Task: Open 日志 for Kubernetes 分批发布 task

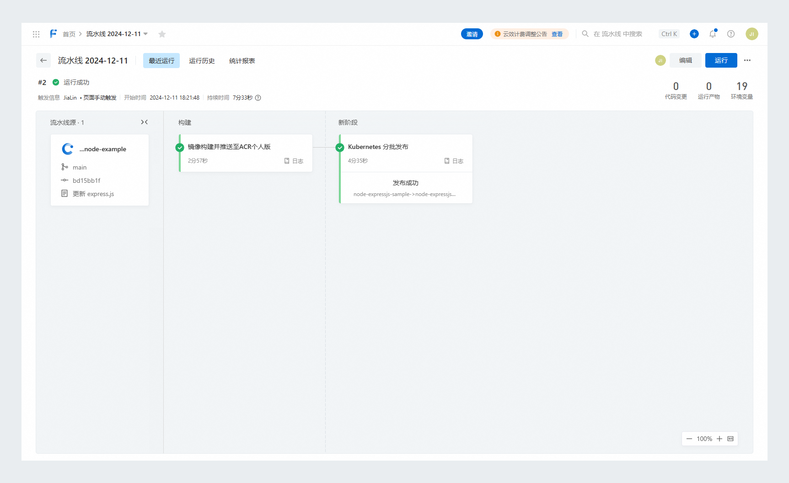Action: tap(454, 161)
